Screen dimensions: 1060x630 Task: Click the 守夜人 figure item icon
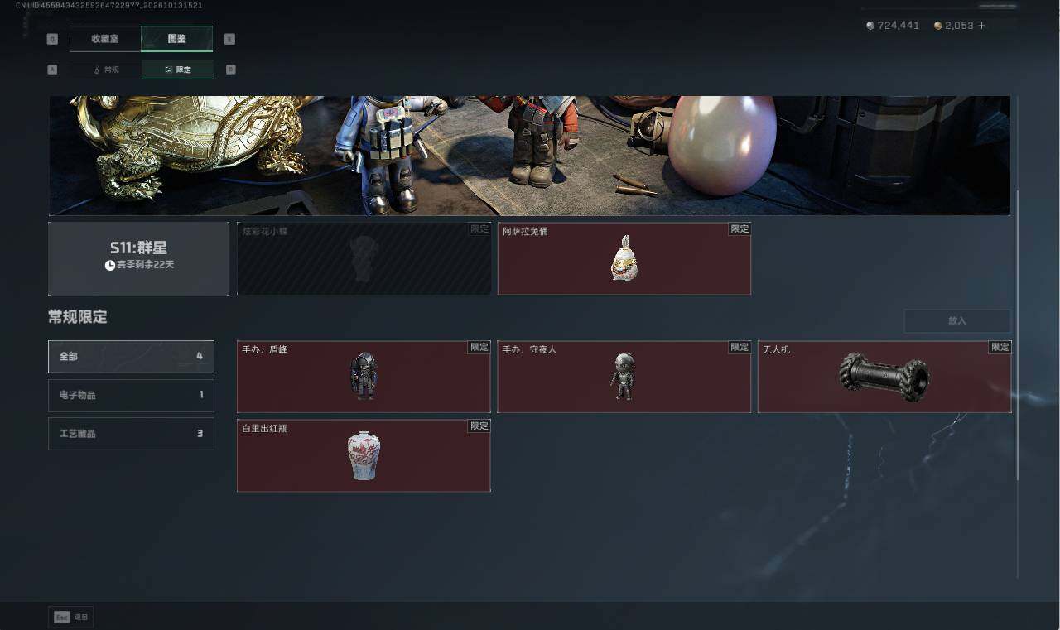point(624,377)
